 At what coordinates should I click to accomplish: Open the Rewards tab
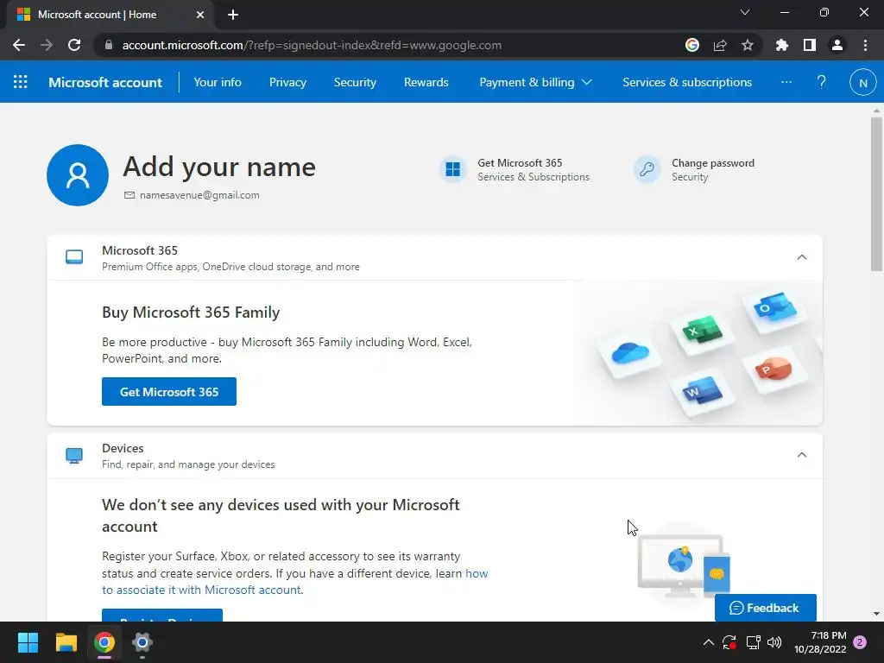pos(426,82)
